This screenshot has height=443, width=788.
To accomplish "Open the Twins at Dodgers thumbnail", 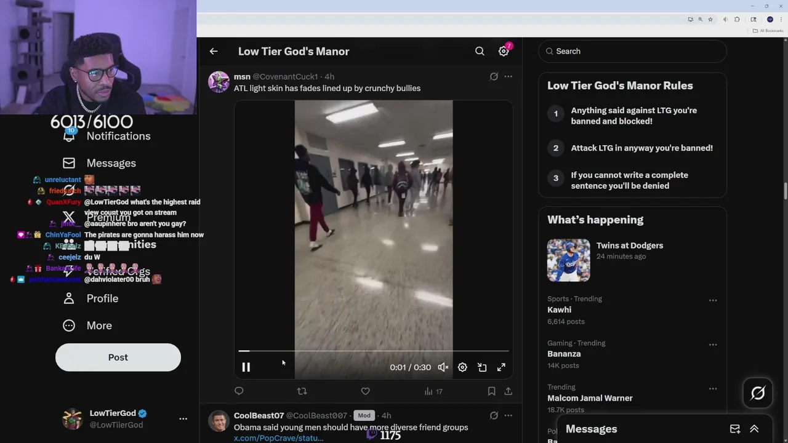I will (x=568, y=260).
